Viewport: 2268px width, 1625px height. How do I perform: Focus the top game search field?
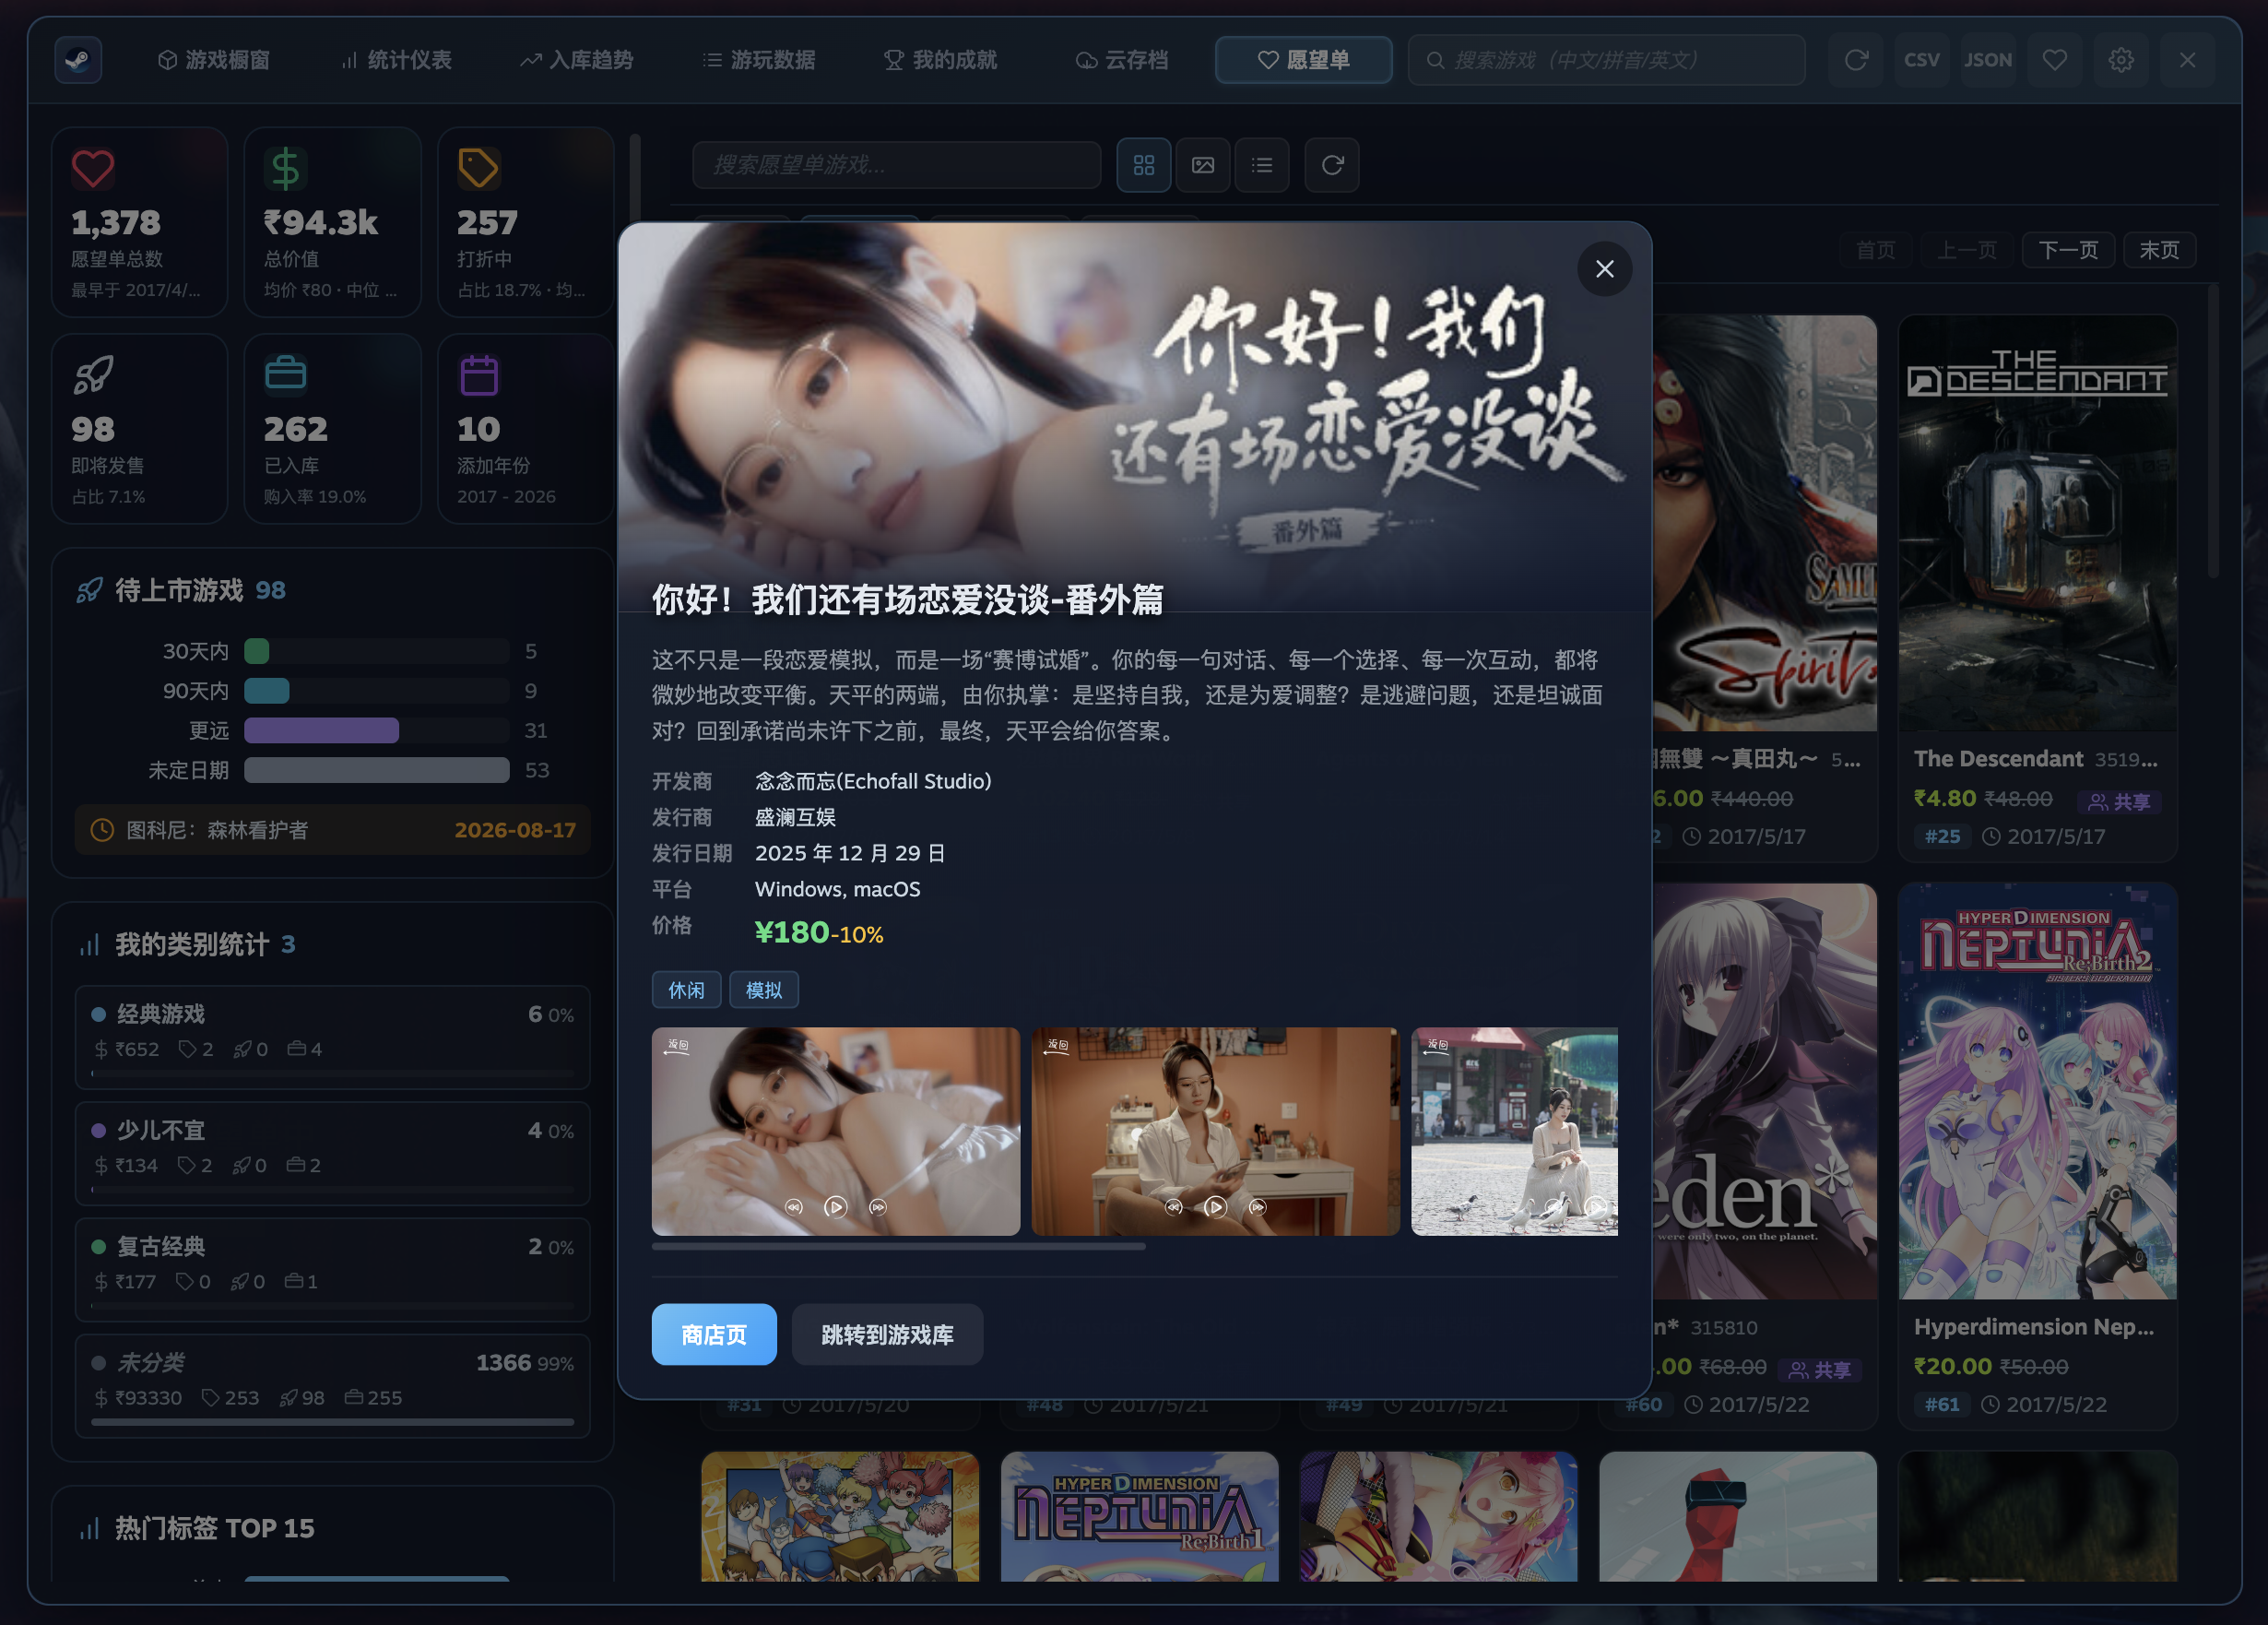point(1607,60)
